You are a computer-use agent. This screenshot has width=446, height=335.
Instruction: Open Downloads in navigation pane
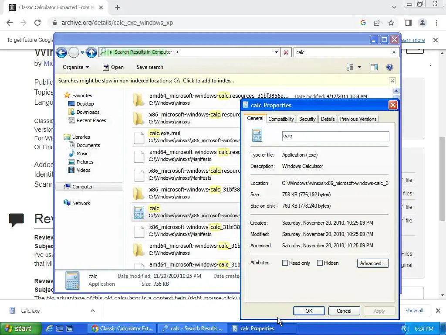click(x=88, y=112)
